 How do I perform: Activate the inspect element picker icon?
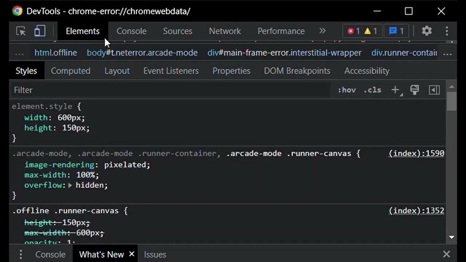point(21,31)
